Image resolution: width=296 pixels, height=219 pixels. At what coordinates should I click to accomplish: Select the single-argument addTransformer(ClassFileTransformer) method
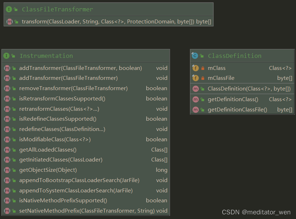(x=69, y=78)
